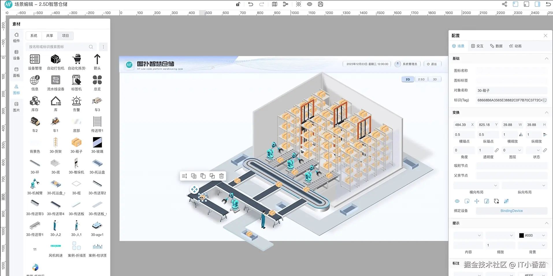Toggle the bottom panel layout button
This screenshot has width=553, height=276.
pyautogui.click(x=526, y=4)
